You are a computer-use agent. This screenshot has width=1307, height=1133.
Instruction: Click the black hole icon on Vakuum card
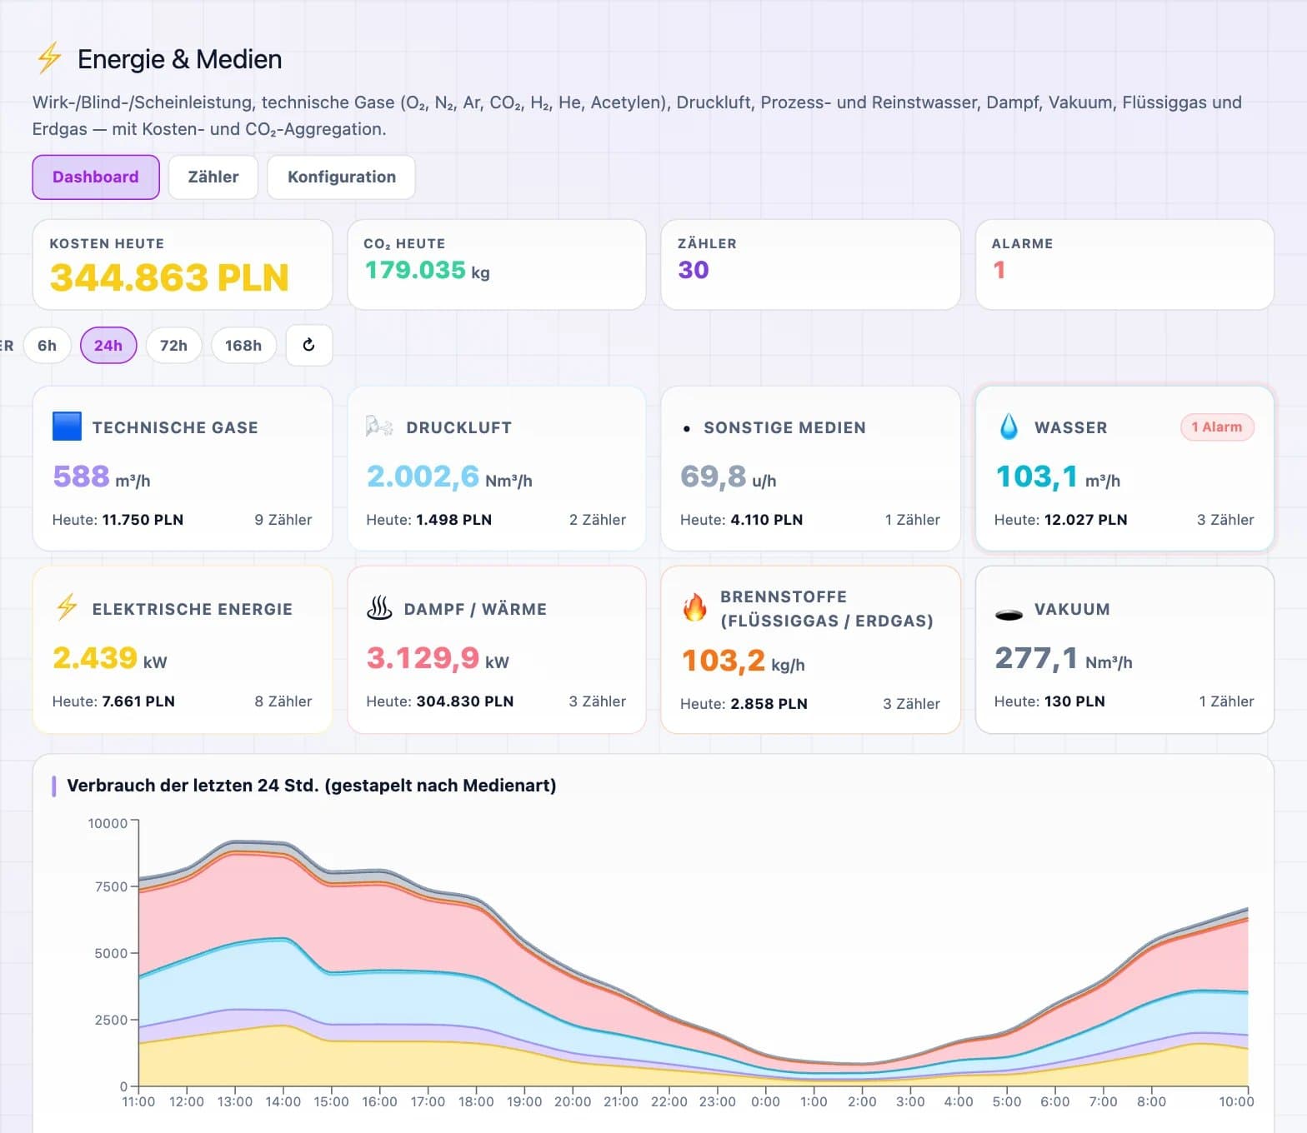pyautogui.click(x=1009, y=615)
